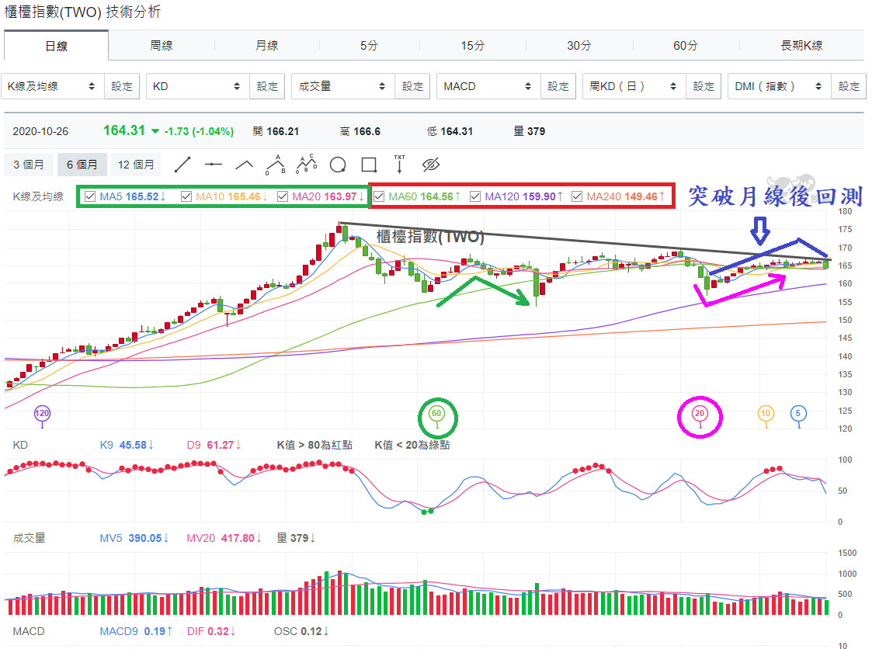
Task: Open the K線及均線 indicator dropdown
Action: pyautogui.click(x=52, y=86)
